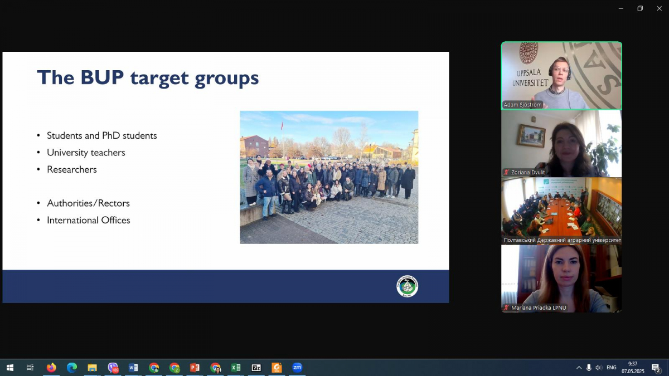Viewport: 669px width, 376px height.
Task: Open the volume control in tray
Action: pyautogui.click(x=599, y=368)
